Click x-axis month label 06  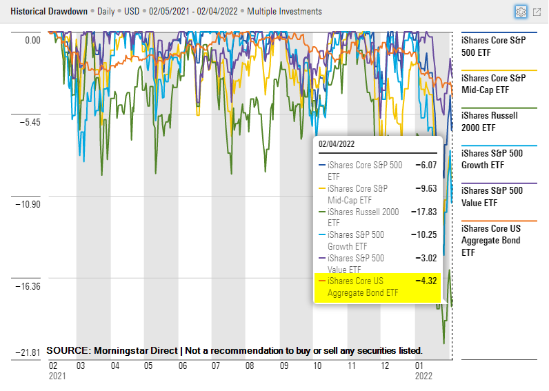coord(183,365)
